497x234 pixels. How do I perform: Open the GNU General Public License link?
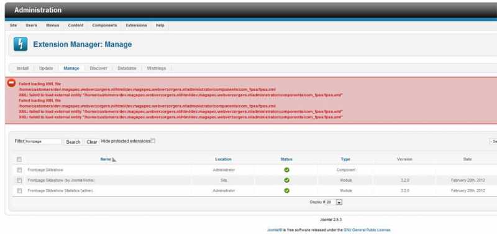pos(367,230)
